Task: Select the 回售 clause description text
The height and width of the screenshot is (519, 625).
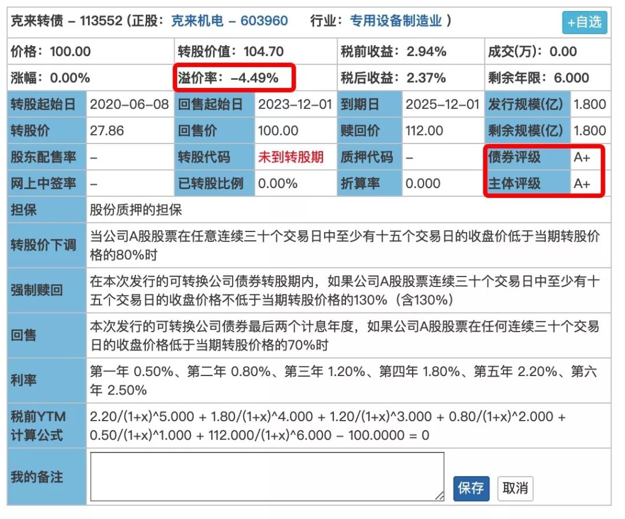Action: (345, 336)
